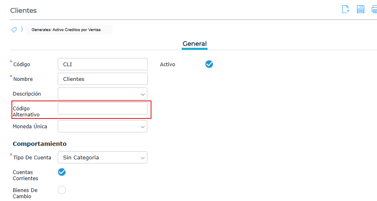This screenshot has height=201, width=377.
Task: Click the Tipo De Cuenta label
Action: 32,158
